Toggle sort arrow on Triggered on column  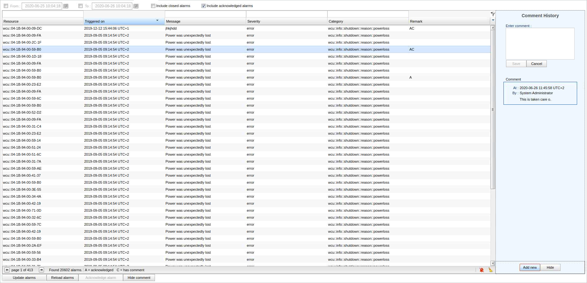(157, 21)
